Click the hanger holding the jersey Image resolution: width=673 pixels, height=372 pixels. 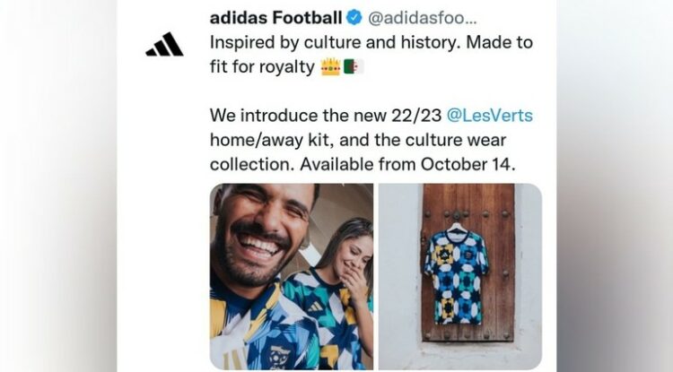coord(459,227)
